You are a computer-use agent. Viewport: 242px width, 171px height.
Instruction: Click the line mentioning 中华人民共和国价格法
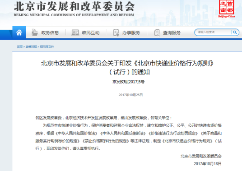pos(128,133)
